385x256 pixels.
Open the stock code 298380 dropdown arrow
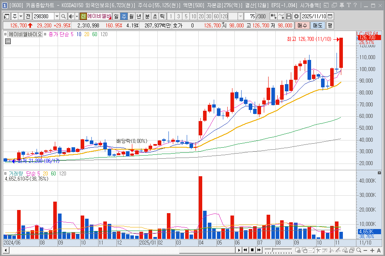(57, 16)
